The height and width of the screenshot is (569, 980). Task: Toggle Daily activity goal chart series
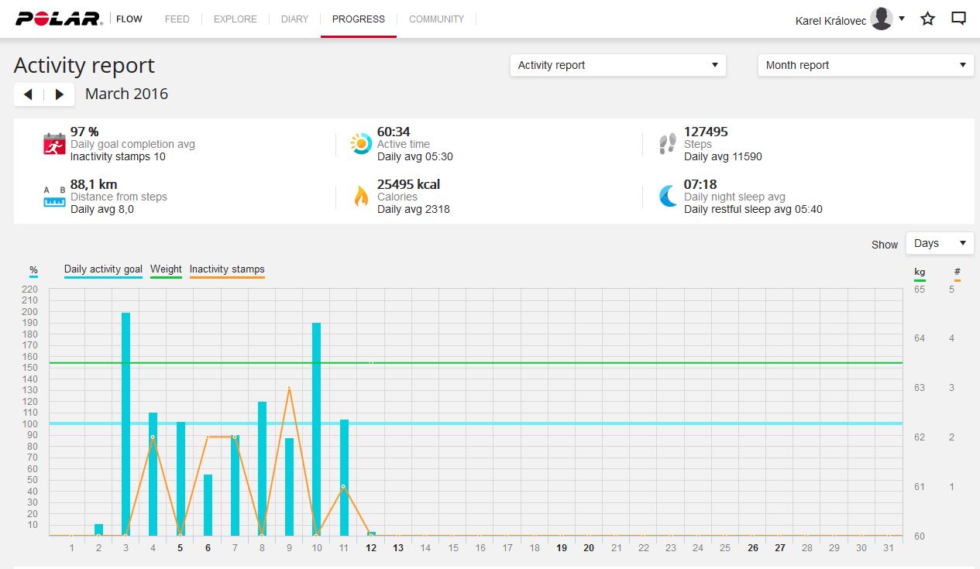point(103,269)
